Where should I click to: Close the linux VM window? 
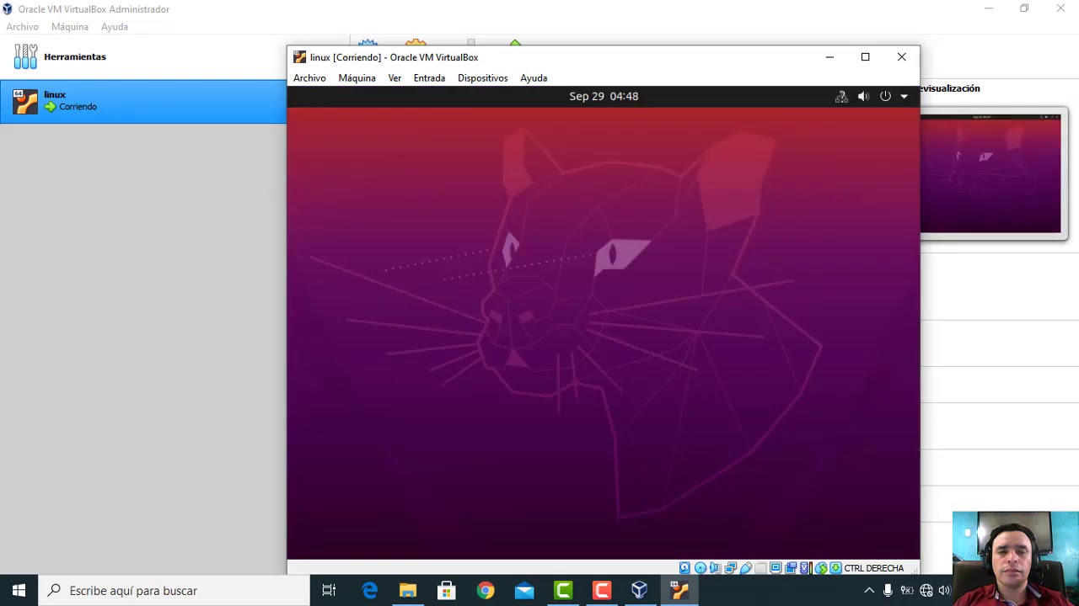901,57
